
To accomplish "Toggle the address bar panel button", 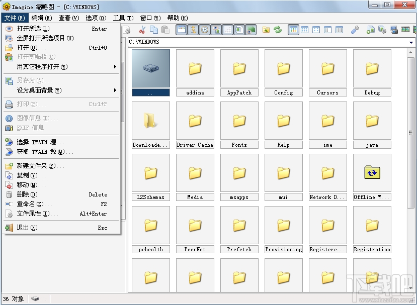I will (182, 30).
